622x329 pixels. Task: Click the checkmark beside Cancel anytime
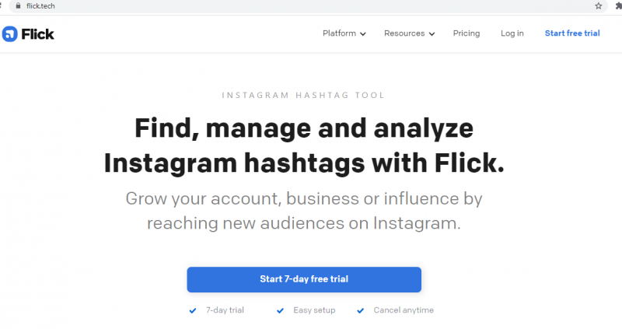[360, 310]
